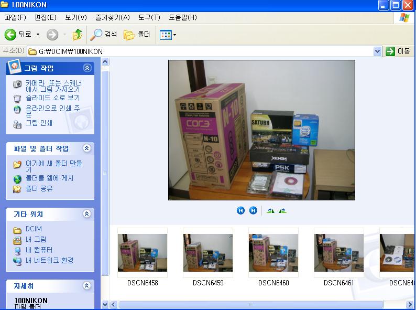The width and height of the screenshot is (416, 310).
Task: Click the 내 그림 pictures icon
Action: pyautogui.click(x=17, y=240)
